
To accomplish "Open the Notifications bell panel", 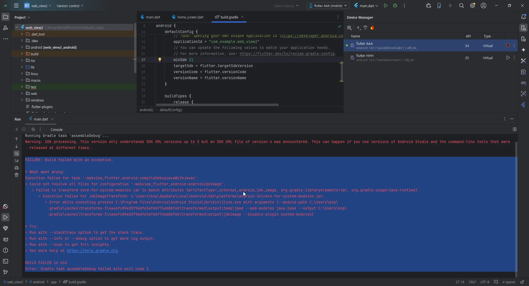I will 523,17.
